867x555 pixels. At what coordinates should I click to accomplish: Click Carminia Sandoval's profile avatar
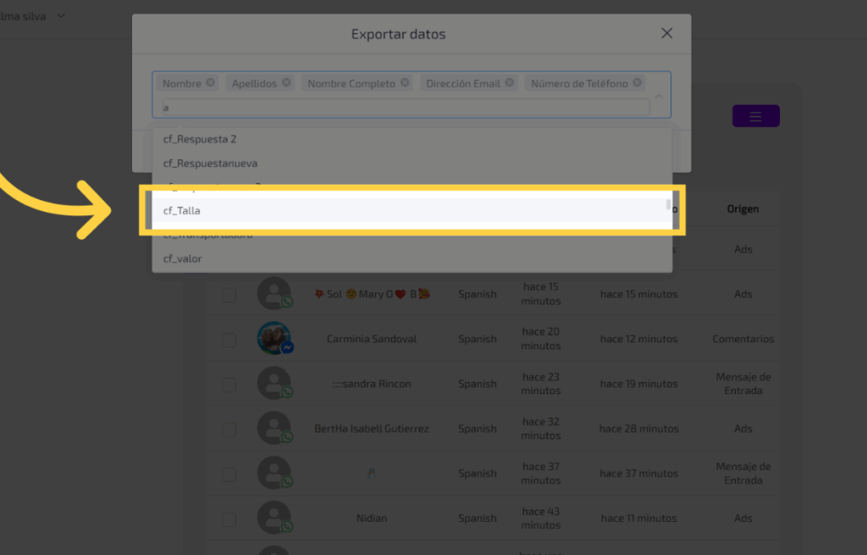tap(273, 338)
